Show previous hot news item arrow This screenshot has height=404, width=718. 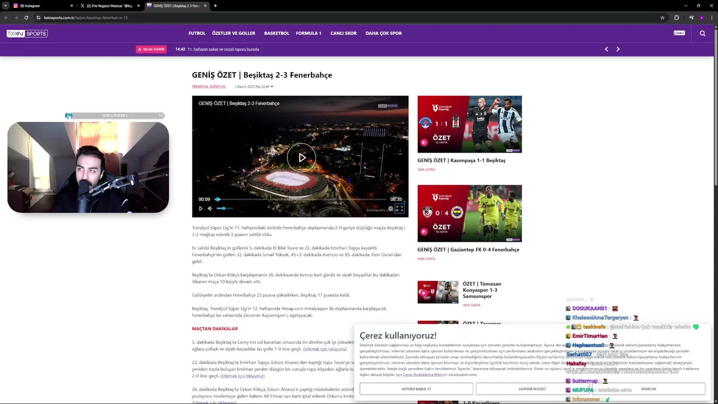click(606, 49)
